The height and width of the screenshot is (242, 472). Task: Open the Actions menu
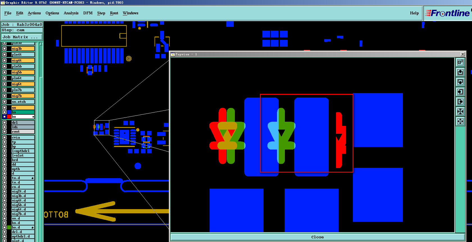coord(34,13)
